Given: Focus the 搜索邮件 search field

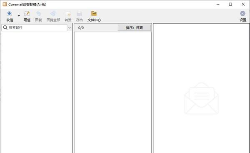Looking at the screenshot, I should (34, 27).
